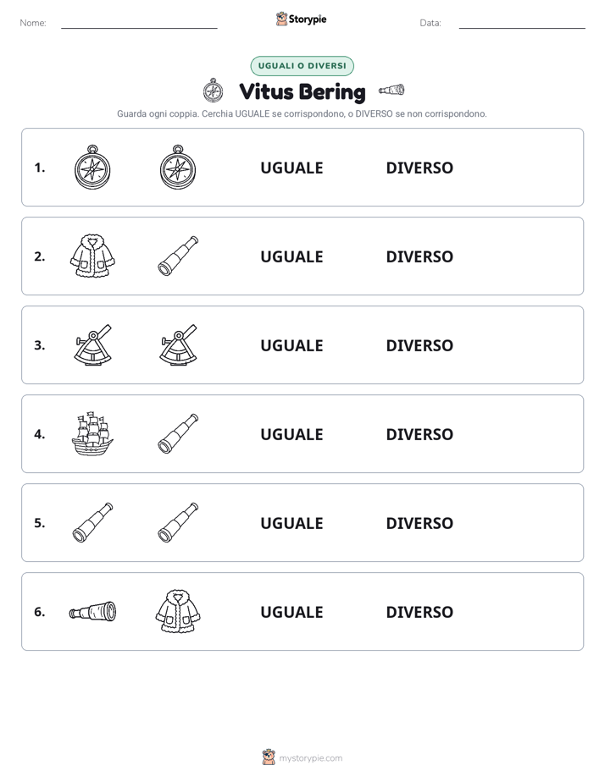This screenshot has width=605, height=782.
Task: Select DIVERSO in row 6
Action: (419, 611)
